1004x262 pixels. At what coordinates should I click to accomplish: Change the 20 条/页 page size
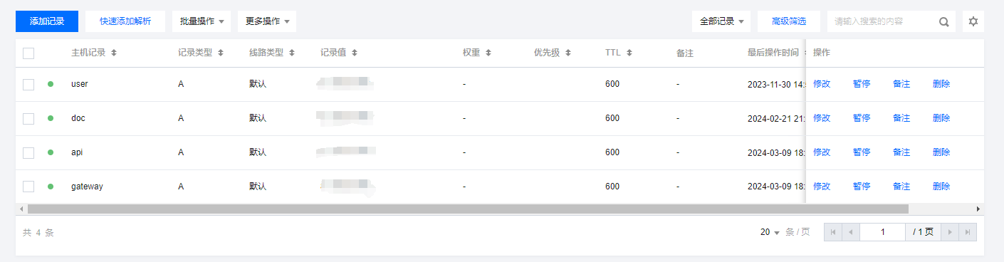[770, 232]
